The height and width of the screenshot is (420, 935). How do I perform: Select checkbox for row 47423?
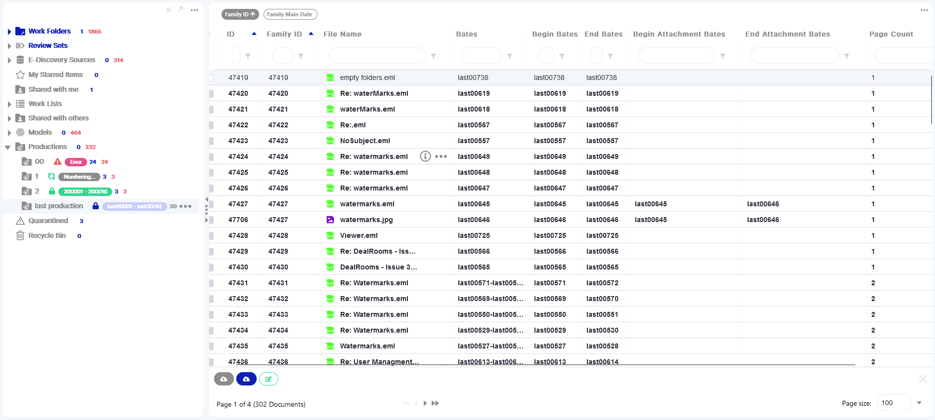pyautogui.click(x=211, y=141)
